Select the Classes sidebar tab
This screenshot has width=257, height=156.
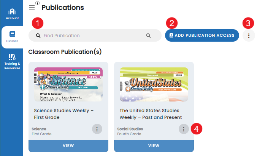[12, 37]
